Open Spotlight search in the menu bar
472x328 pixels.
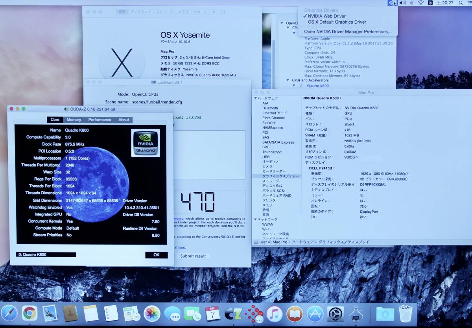point(461,3)
